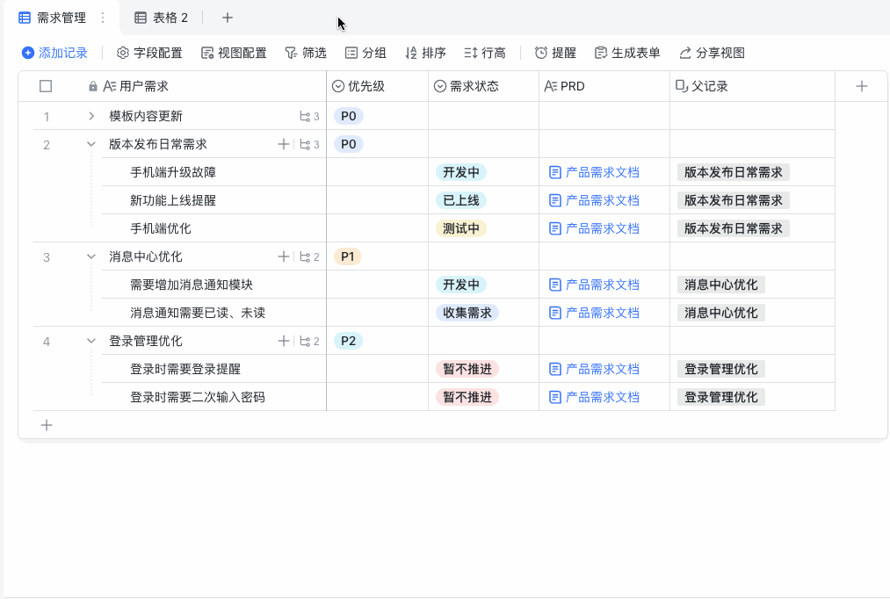890x599 pixels.
Task: Click the document icon in 消息通知需要已读、未读 row
Action: point(555,313)
